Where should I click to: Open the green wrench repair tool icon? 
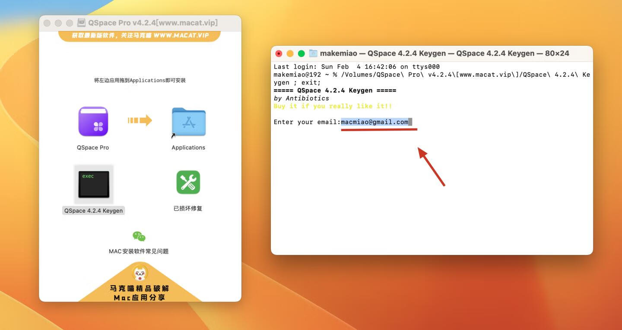(x=188, y=182)
